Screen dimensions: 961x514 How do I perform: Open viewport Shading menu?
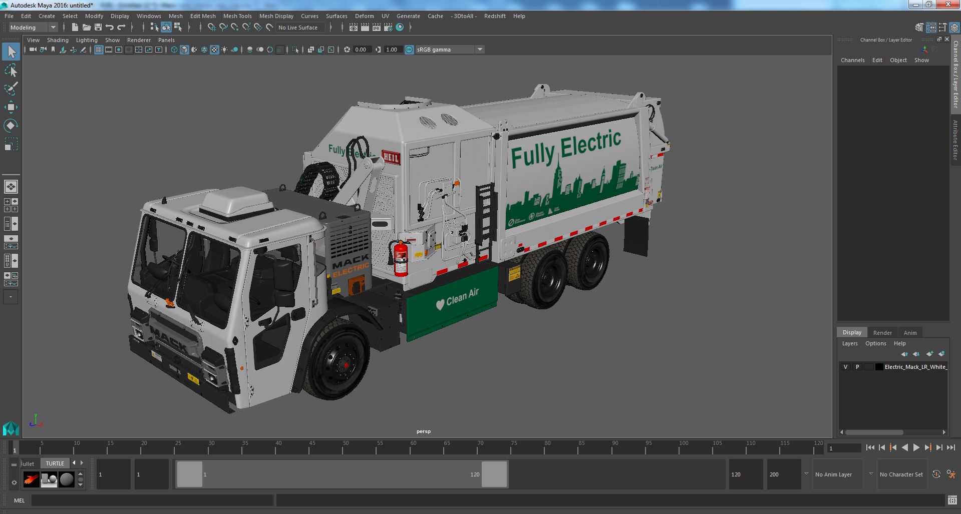click(58, 40)
